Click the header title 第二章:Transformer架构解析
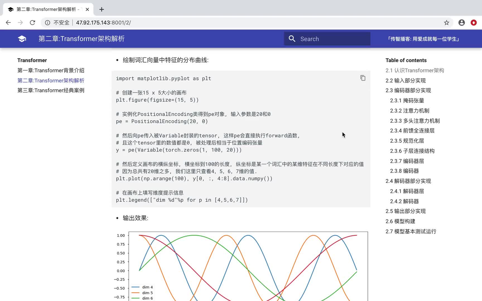Screen dimensions: 482x301 click(x=81, y=39)
